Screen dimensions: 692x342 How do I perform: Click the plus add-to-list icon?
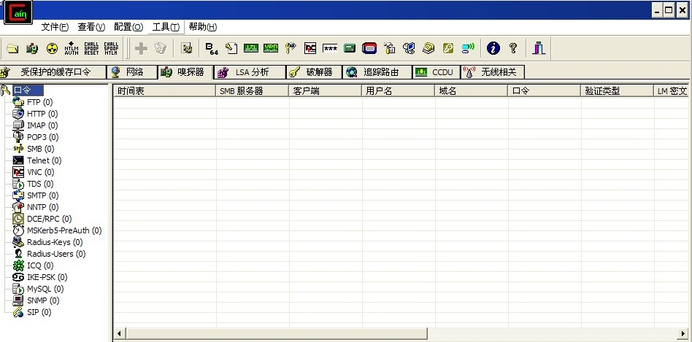tap(141, 48)
